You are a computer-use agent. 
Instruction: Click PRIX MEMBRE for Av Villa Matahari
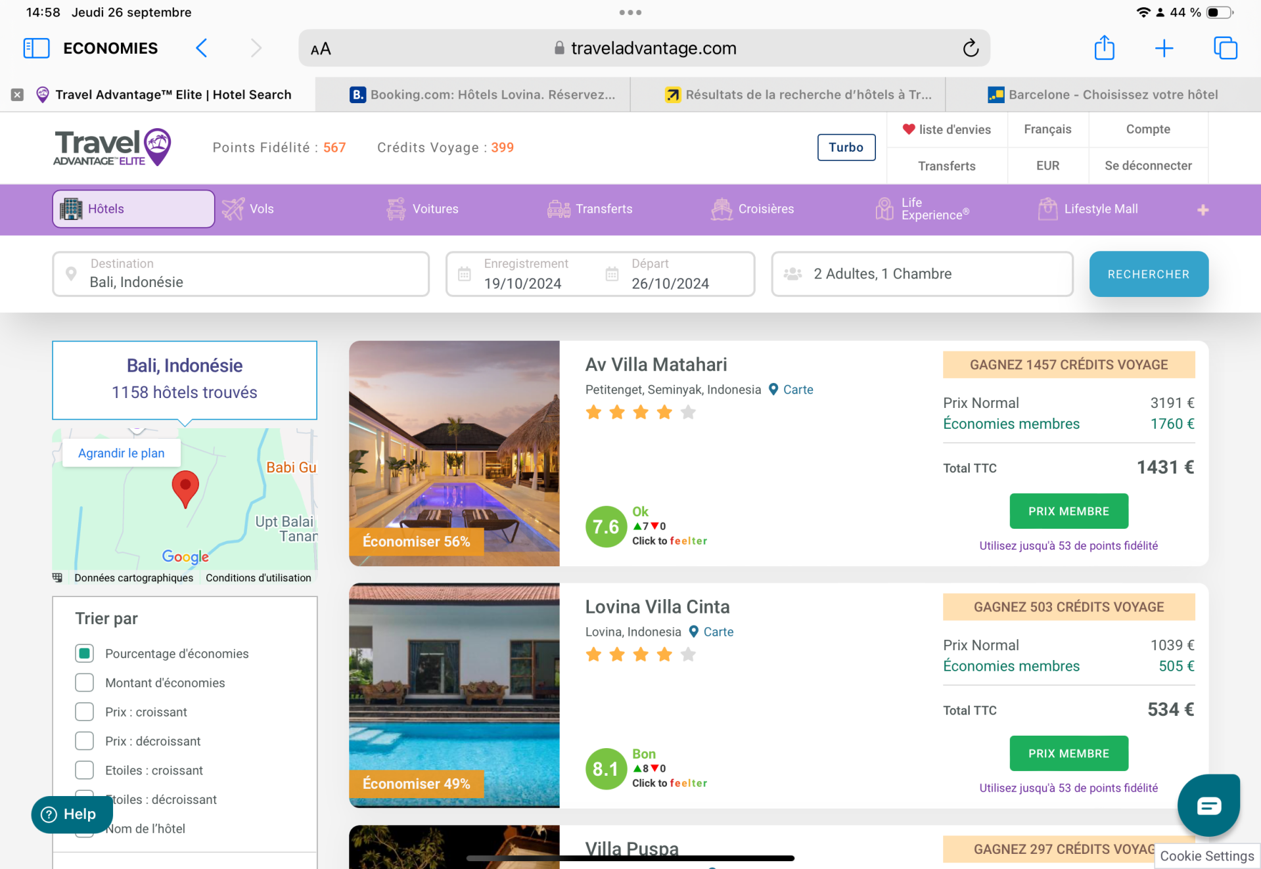pos(1068,511)
